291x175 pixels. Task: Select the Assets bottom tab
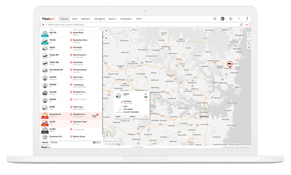[x=45, y=142]
